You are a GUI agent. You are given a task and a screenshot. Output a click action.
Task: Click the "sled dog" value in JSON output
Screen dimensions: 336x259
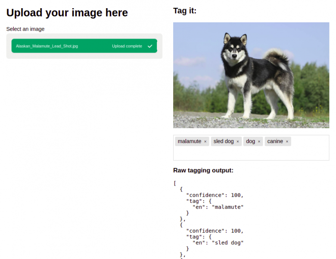tap(227, 243)
